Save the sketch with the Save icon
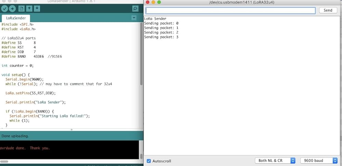The height and width of the screenshot is (166, 342). 37,9
